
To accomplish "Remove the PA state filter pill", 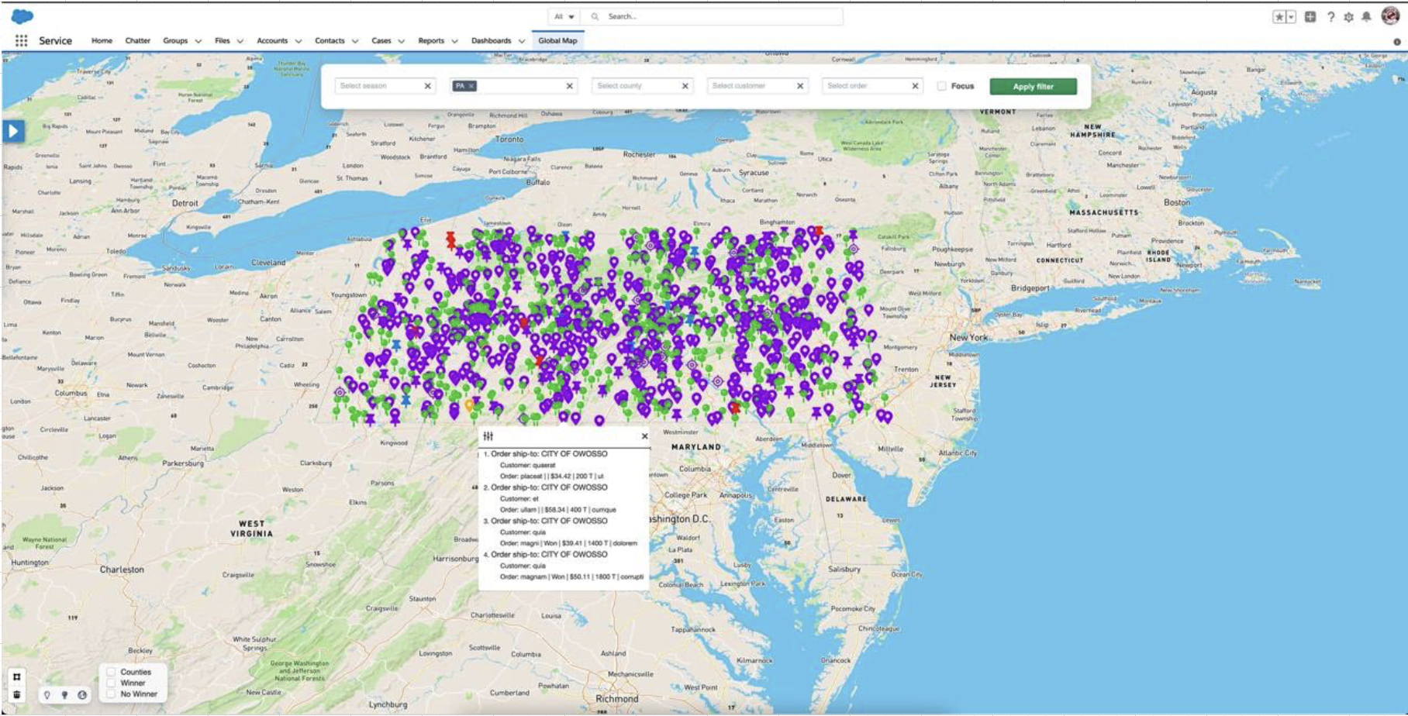I will click(471, 86).
